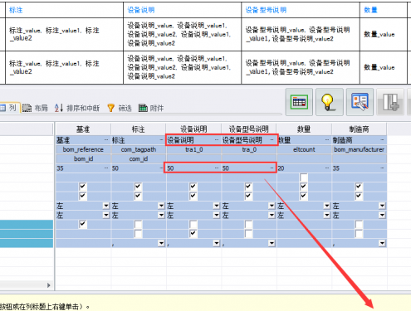
Task: Switch to the 列 tab
Action: (9, 108)
